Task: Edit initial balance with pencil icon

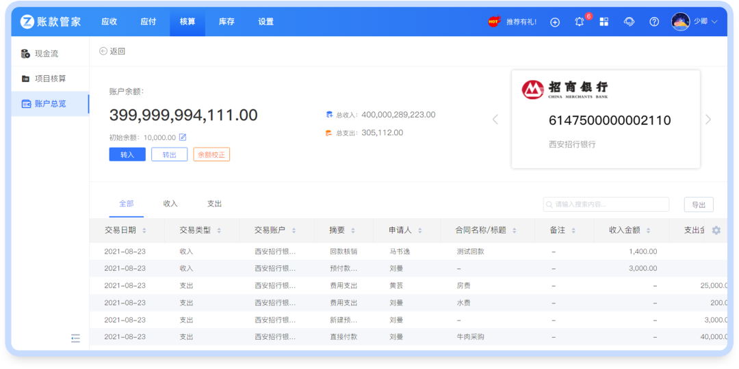Action: (183, 137)
